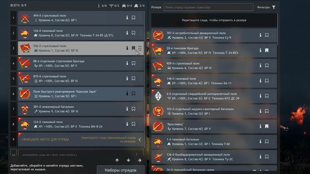Select 909-й стрелковый полк in the reserve
310x174 pixels.
coord(214,66)
